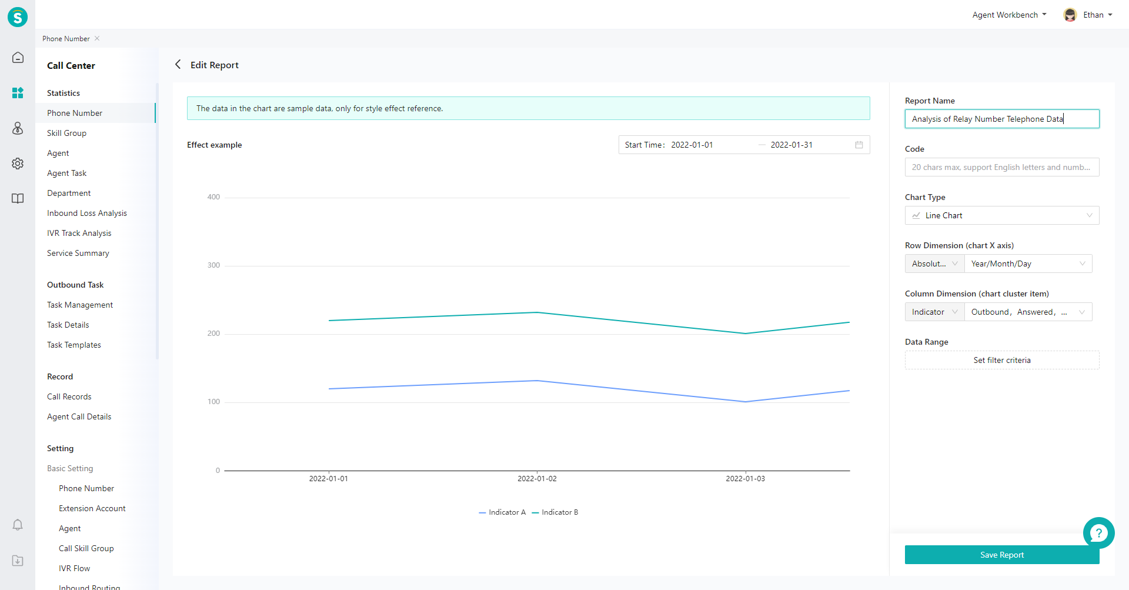
Task: Open the settings gear icon in left rail
Action: (18, 164)
